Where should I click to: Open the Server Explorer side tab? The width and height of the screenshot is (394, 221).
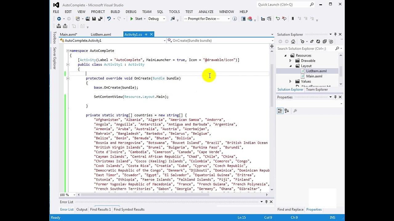click(x=54, y=58)
